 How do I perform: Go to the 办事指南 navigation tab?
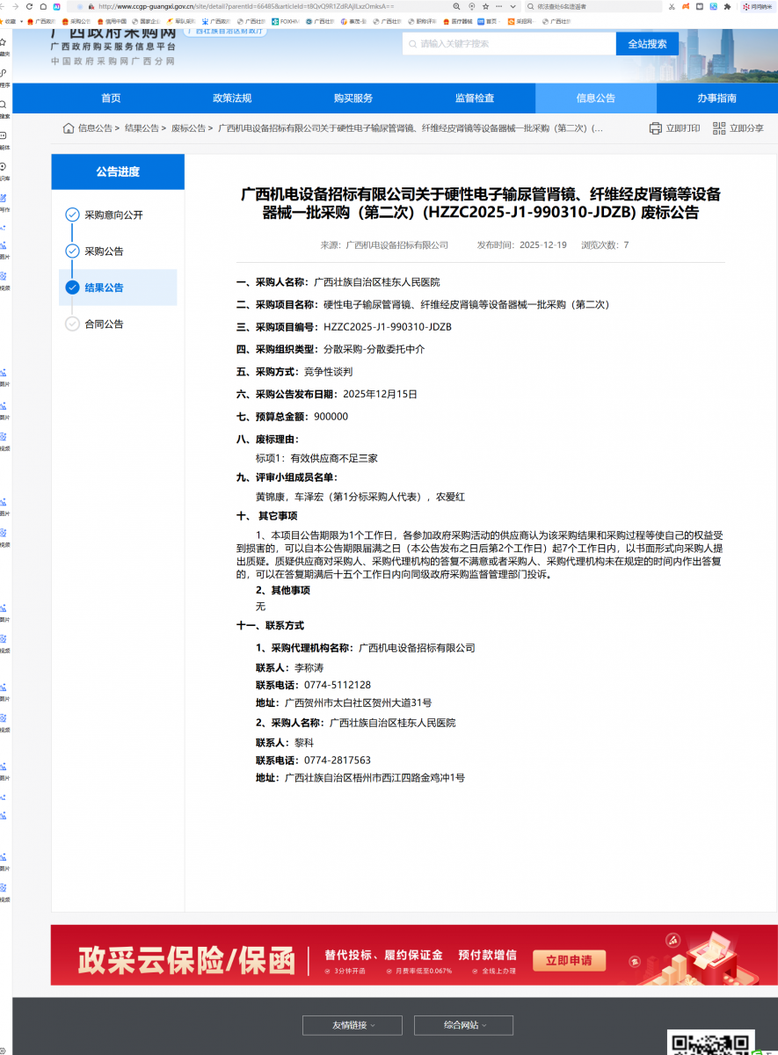716,98
